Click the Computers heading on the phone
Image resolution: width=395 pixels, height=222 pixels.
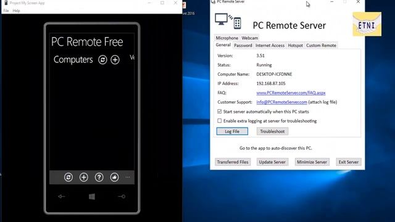(73, 60)
